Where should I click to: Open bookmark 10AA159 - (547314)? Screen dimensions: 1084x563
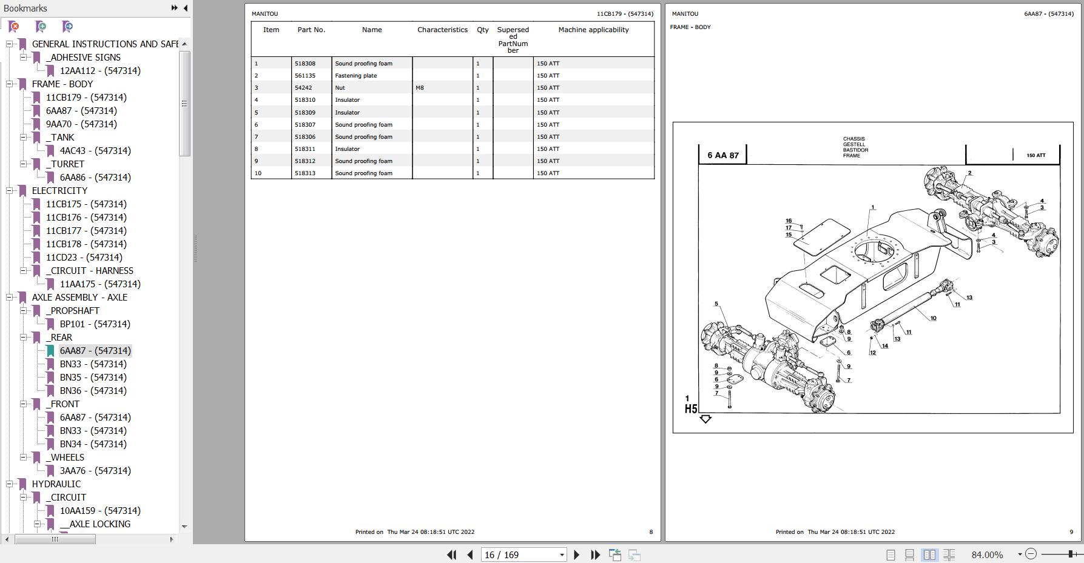[100, 510]
